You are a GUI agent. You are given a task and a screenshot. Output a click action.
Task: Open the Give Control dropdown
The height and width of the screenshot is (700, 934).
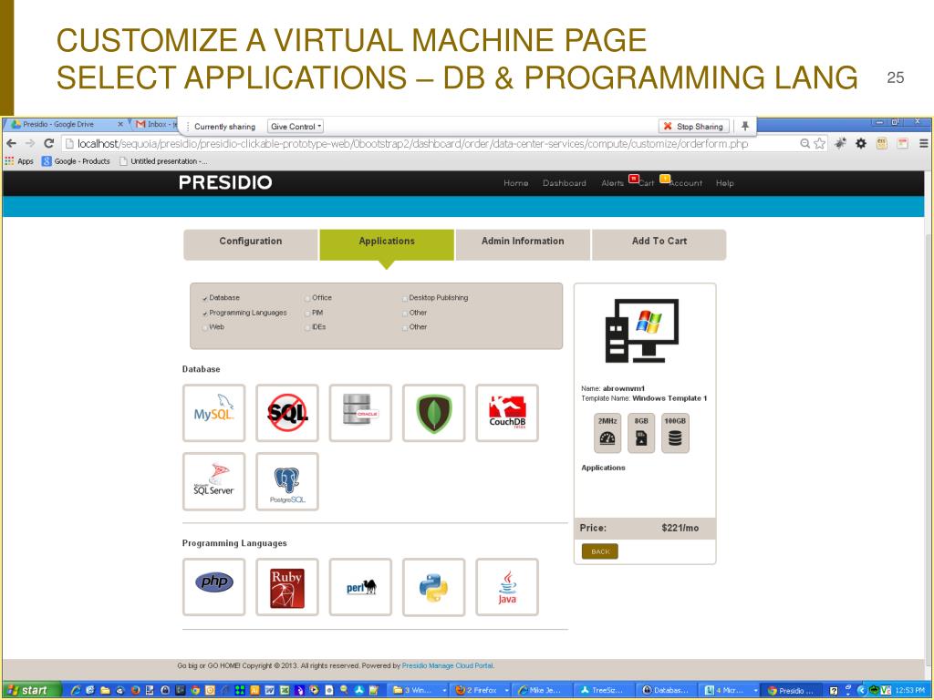pos(296,126)
